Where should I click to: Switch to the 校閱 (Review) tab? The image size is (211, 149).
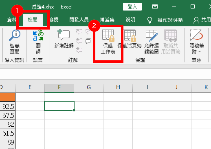33,20
